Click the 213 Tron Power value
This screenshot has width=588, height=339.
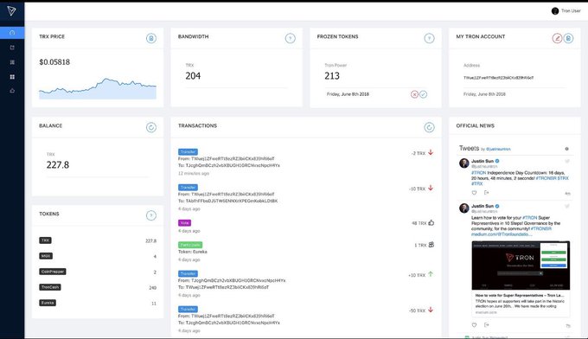pyautogui.click(x=332, y=76)
